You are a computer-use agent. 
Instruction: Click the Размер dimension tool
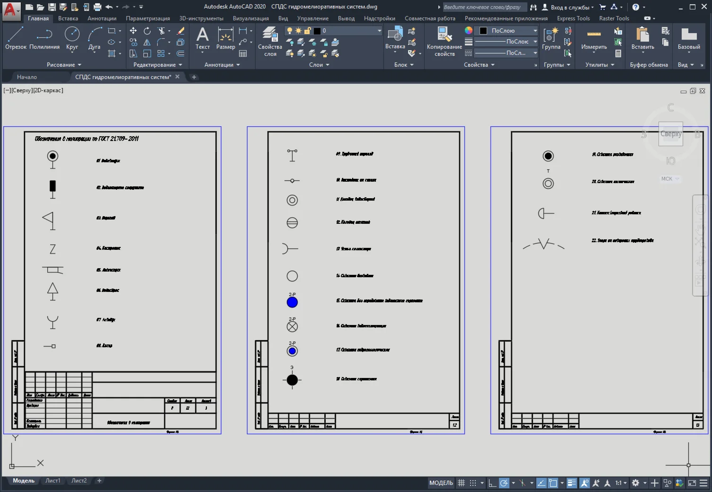click(x=226, y=38)
